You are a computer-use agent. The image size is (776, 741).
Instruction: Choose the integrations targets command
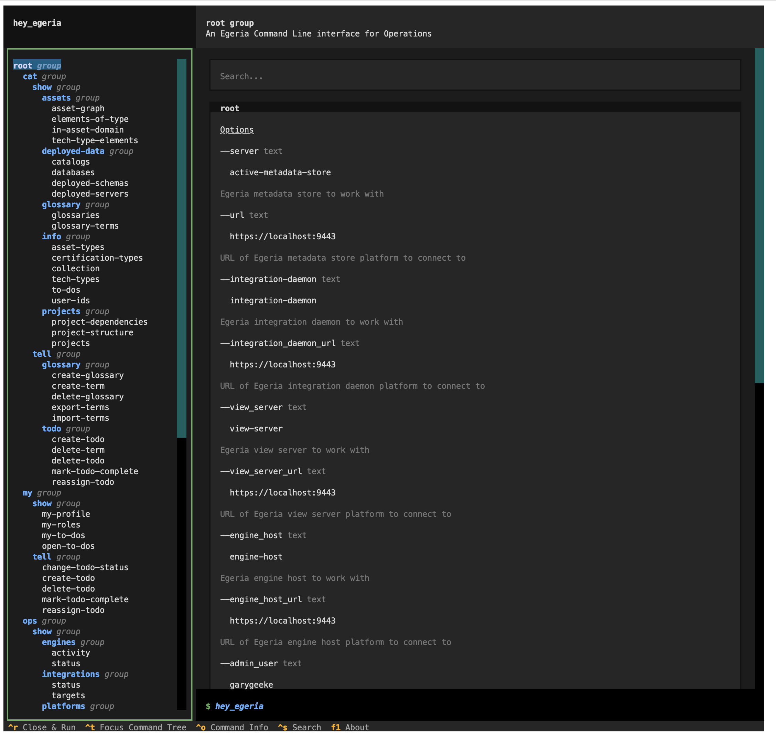(x=68, y=695)
